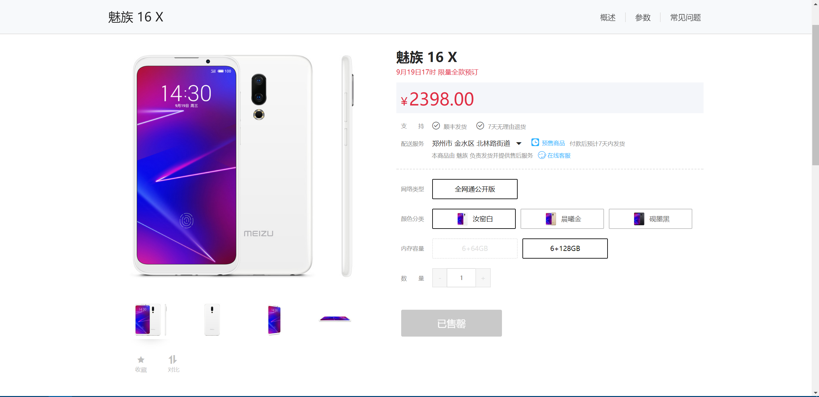Expand the delivery address dropdown arrow

tap(519, 144)
